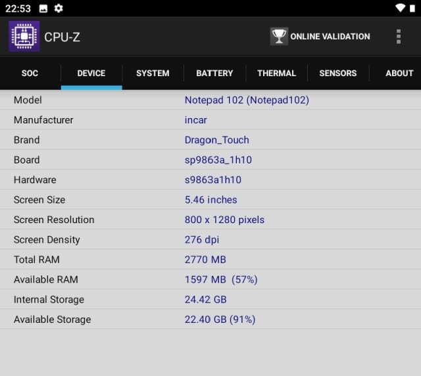Select the Available Storage label
This screenshot has width=421, height=376.
(x=53, y=320)
